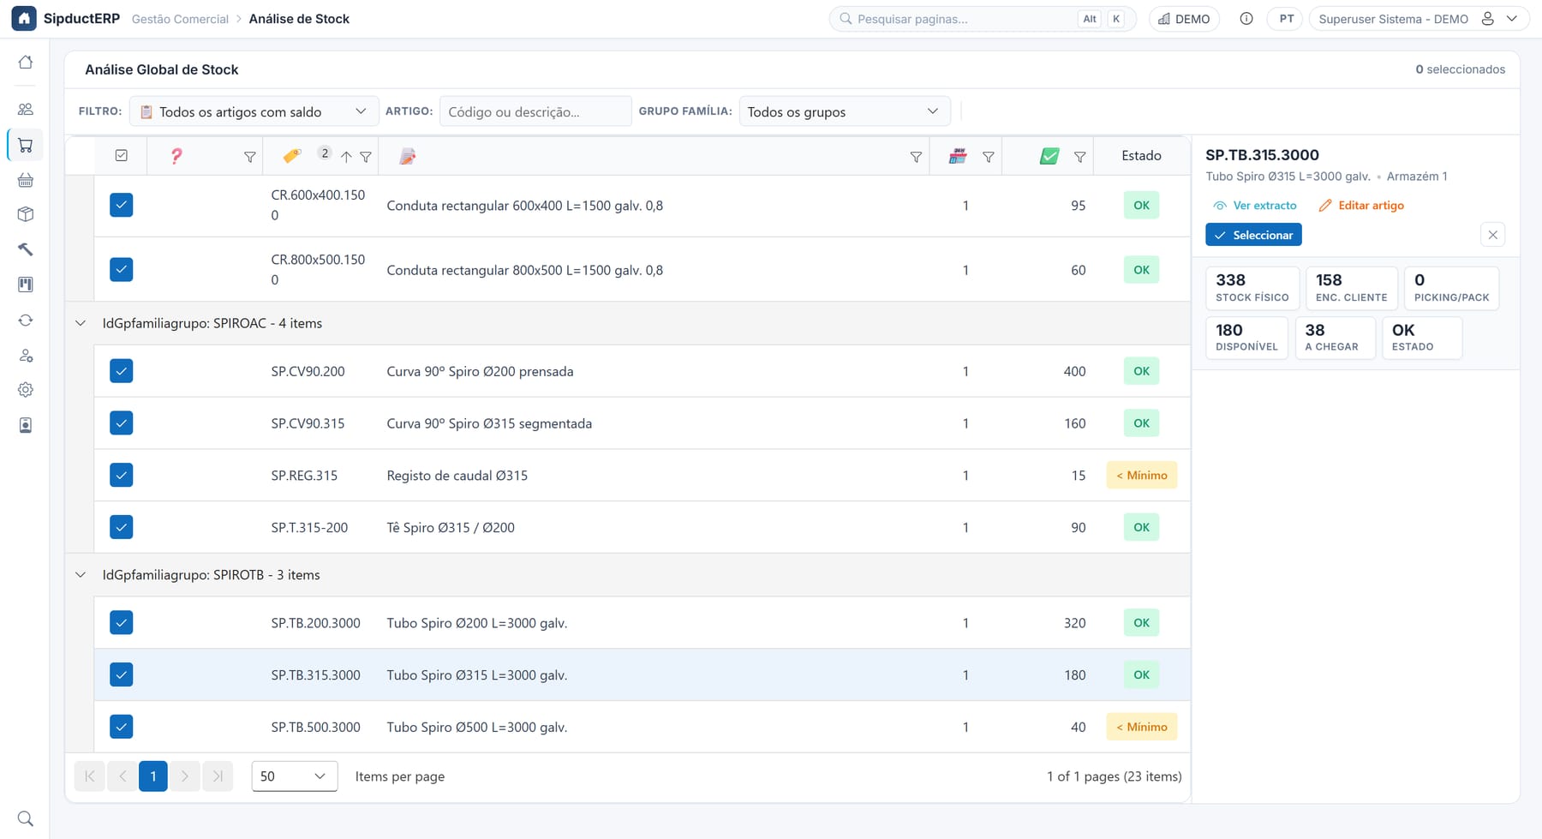The width and height of the screenshot is (1542, 839).
Task: Focus the Pesquisar paginas search box
Action: 982,19
